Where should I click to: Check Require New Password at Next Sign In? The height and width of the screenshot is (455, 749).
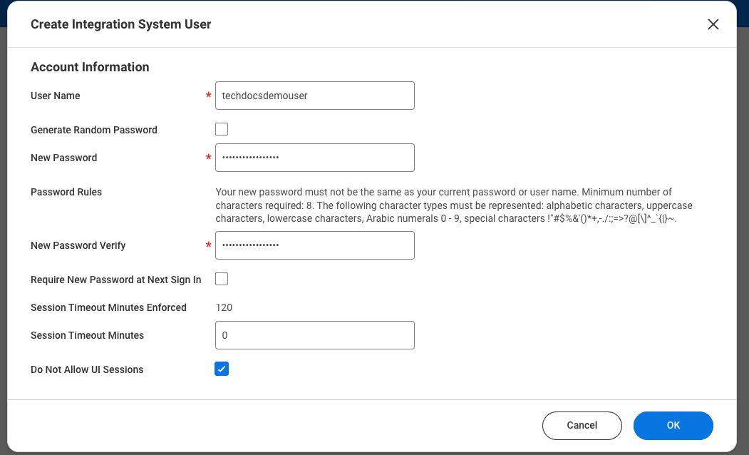coord(222,279)
